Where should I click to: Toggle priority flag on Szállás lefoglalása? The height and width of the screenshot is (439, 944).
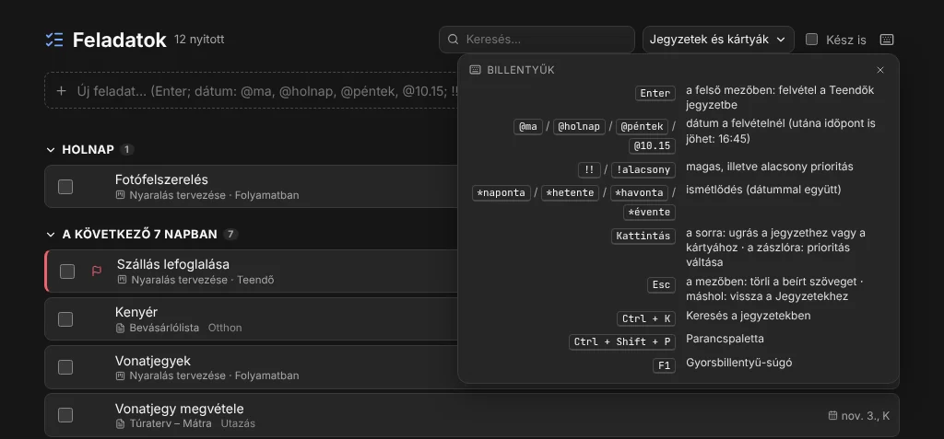96,271
